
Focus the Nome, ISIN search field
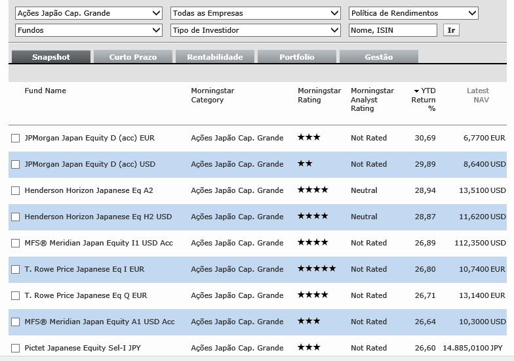(x=393, y=30)
